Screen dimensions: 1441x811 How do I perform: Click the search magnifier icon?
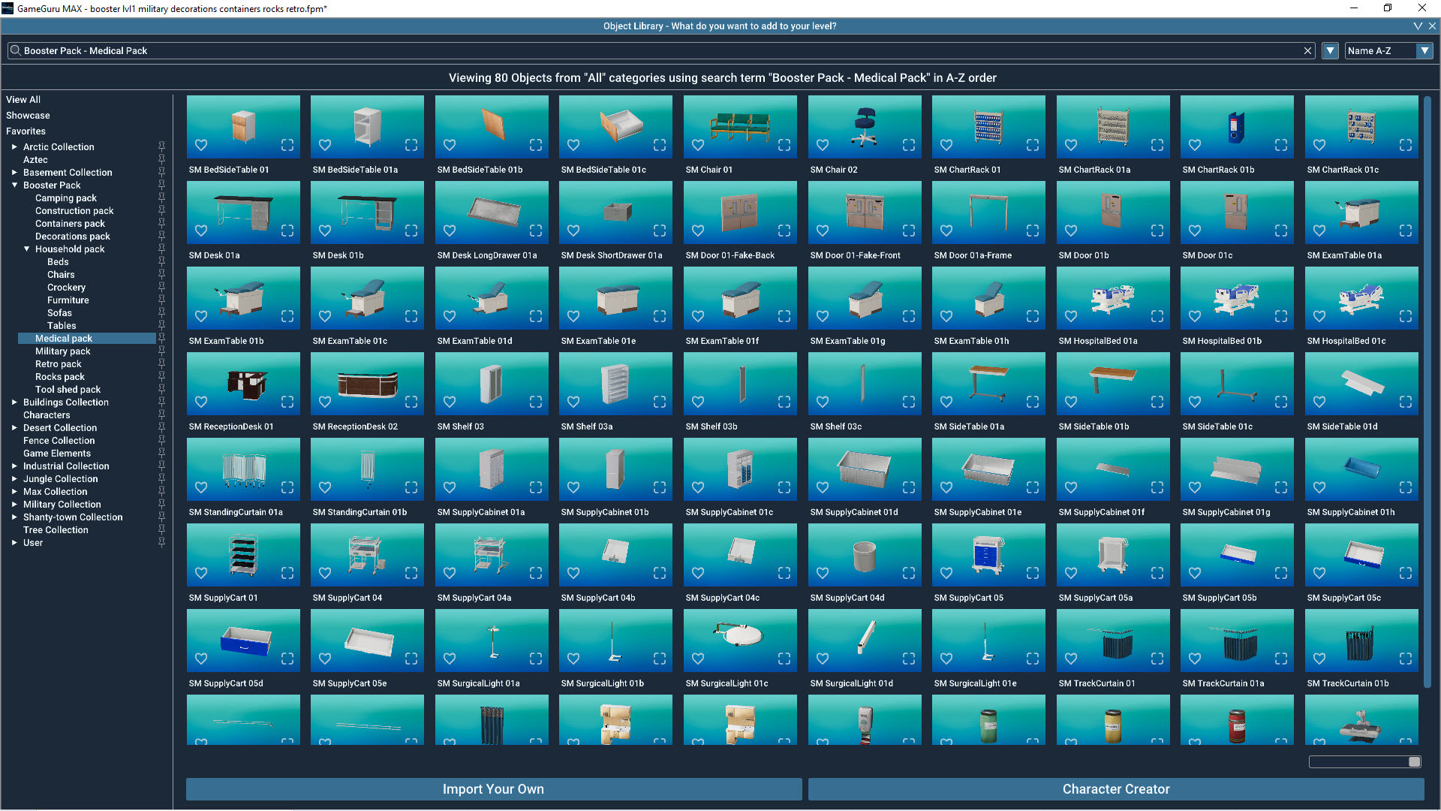tap(15, 50)
